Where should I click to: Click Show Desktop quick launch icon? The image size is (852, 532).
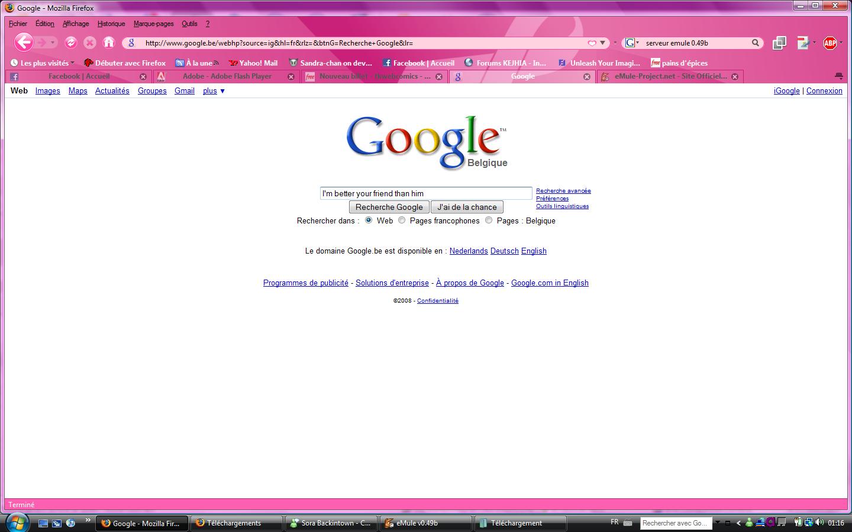[43, 523]
